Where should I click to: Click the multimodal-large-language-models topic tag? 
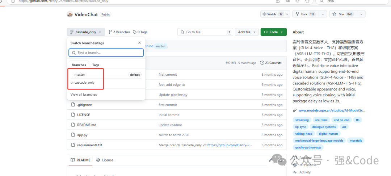click(x=319, y=141)
